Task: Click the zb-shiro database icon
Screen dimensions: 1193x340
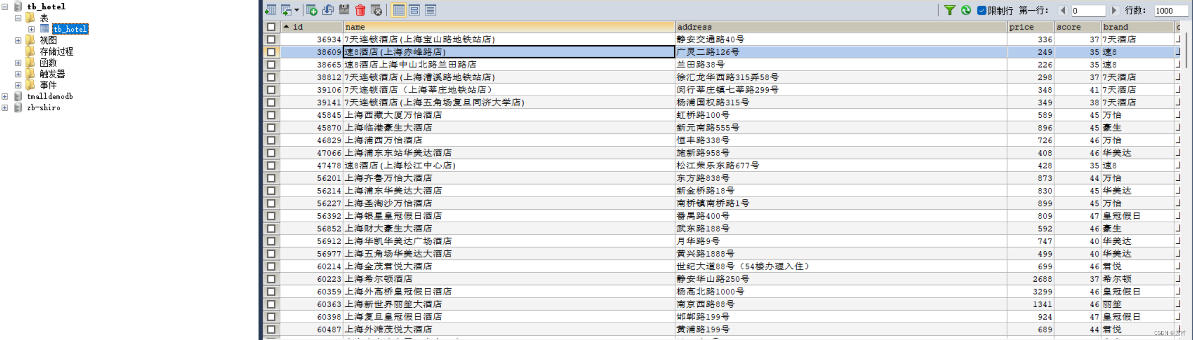Action: [x=18, y=107]
